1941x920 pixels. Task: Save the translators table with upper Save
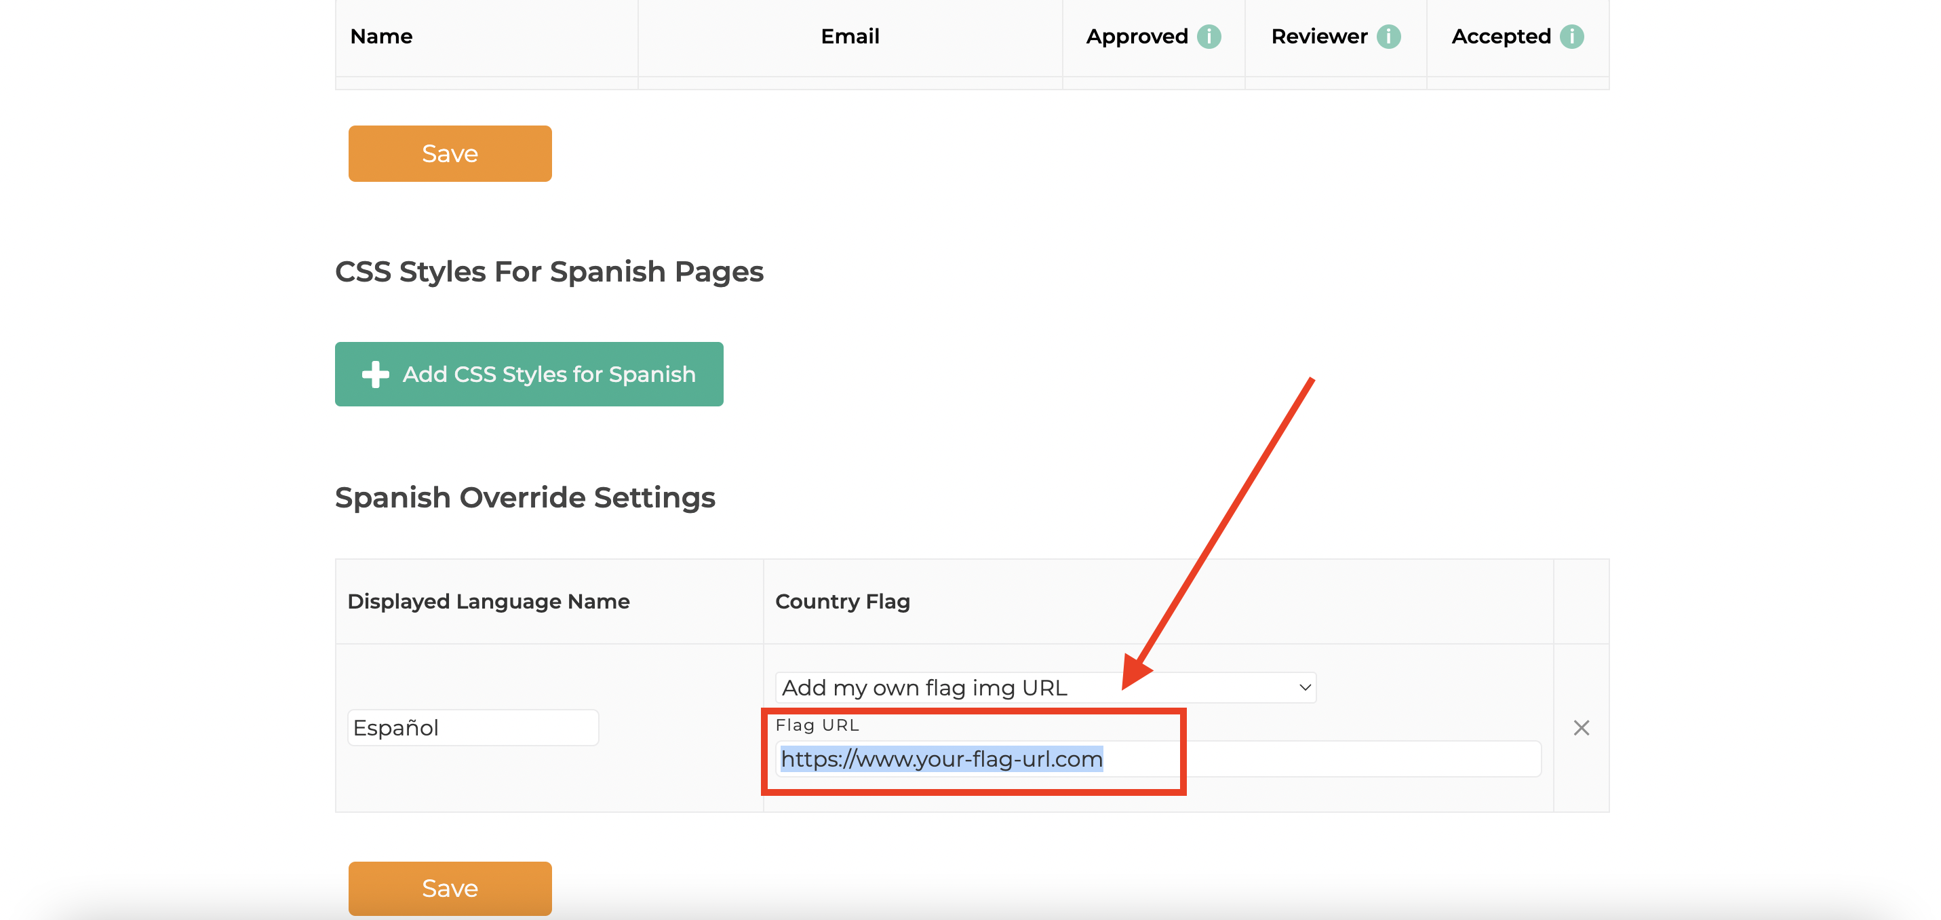(x=450, y=154)
